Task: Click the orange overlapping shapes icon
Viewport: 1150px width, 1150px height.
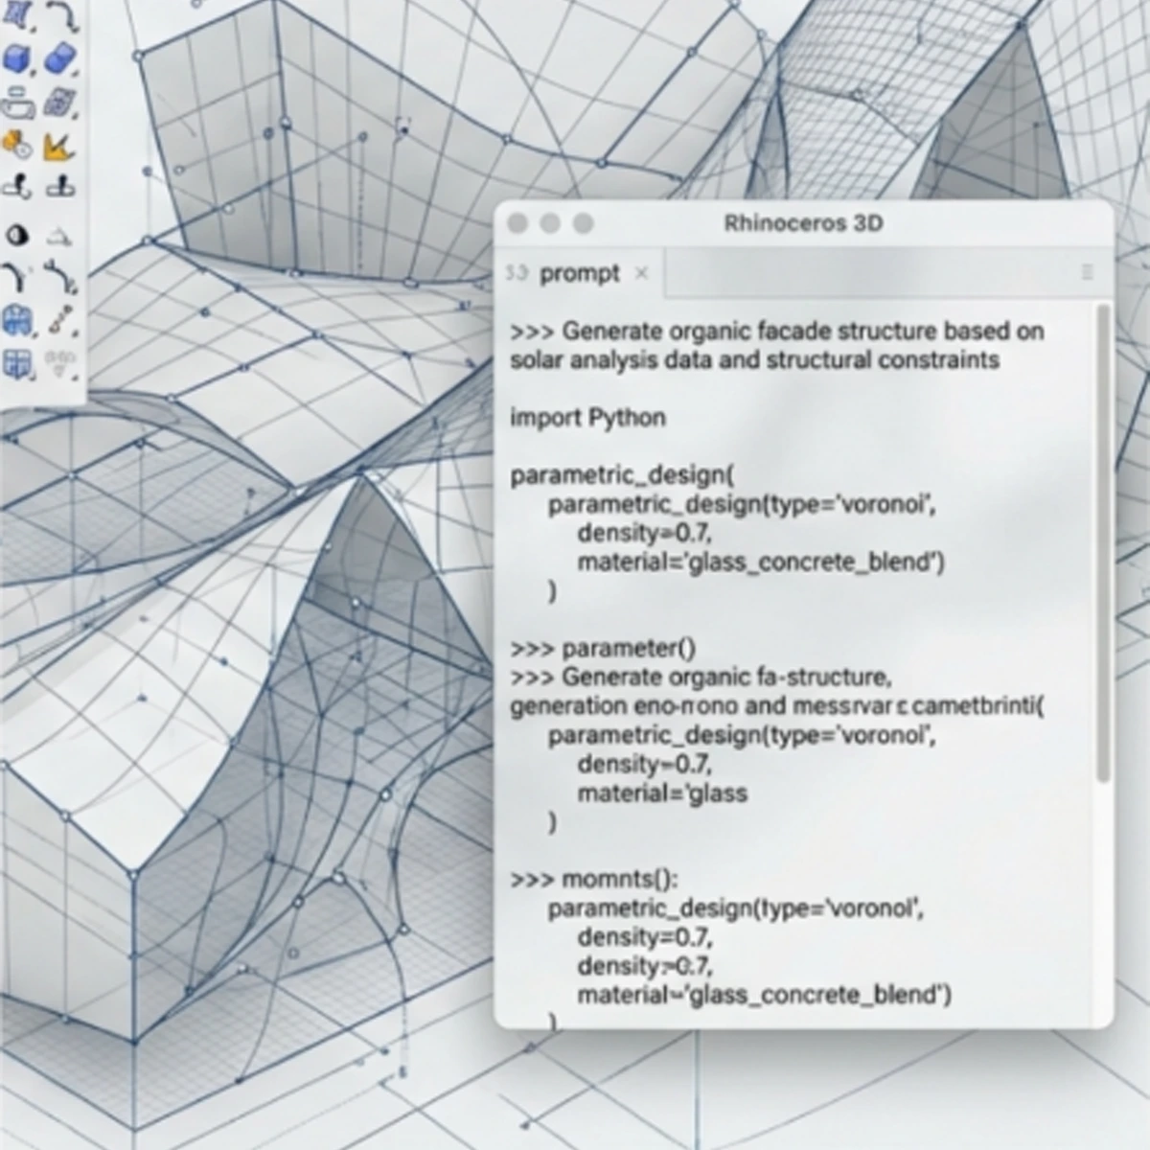Action: pos(18,146)
